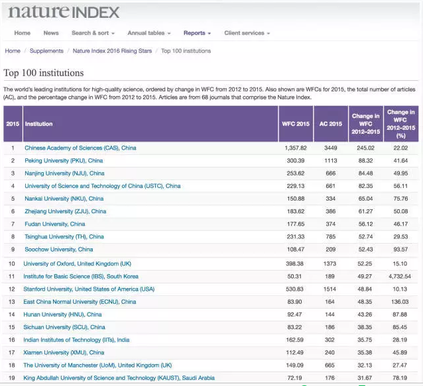Open Peking University (PKU) institution link
The height and width of the screenshot is (386, 423).
(64, 161)
